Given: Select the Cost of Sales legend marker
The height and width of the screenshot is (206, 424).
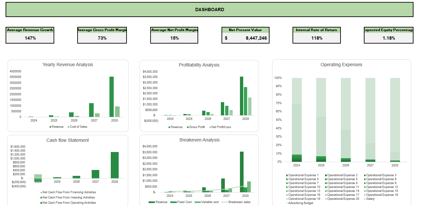Looking at the screenshot, I should 68,126.
